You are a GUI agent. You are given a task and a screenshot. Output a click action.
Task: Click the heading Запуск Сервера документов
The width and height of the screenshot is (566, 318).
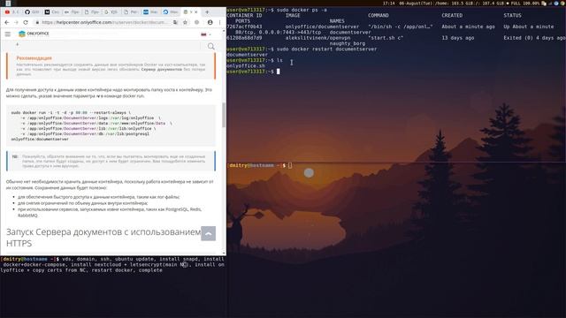[103, 238]
